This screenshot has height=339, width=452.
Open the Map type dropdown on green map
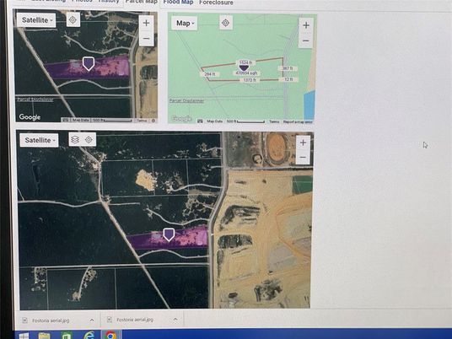[185, 23]
